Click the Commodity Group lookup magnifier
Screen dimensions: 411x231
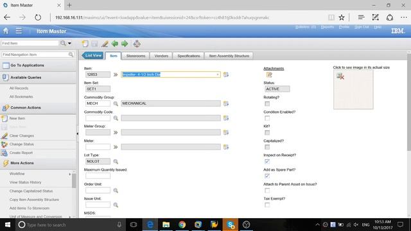point(116,104)
